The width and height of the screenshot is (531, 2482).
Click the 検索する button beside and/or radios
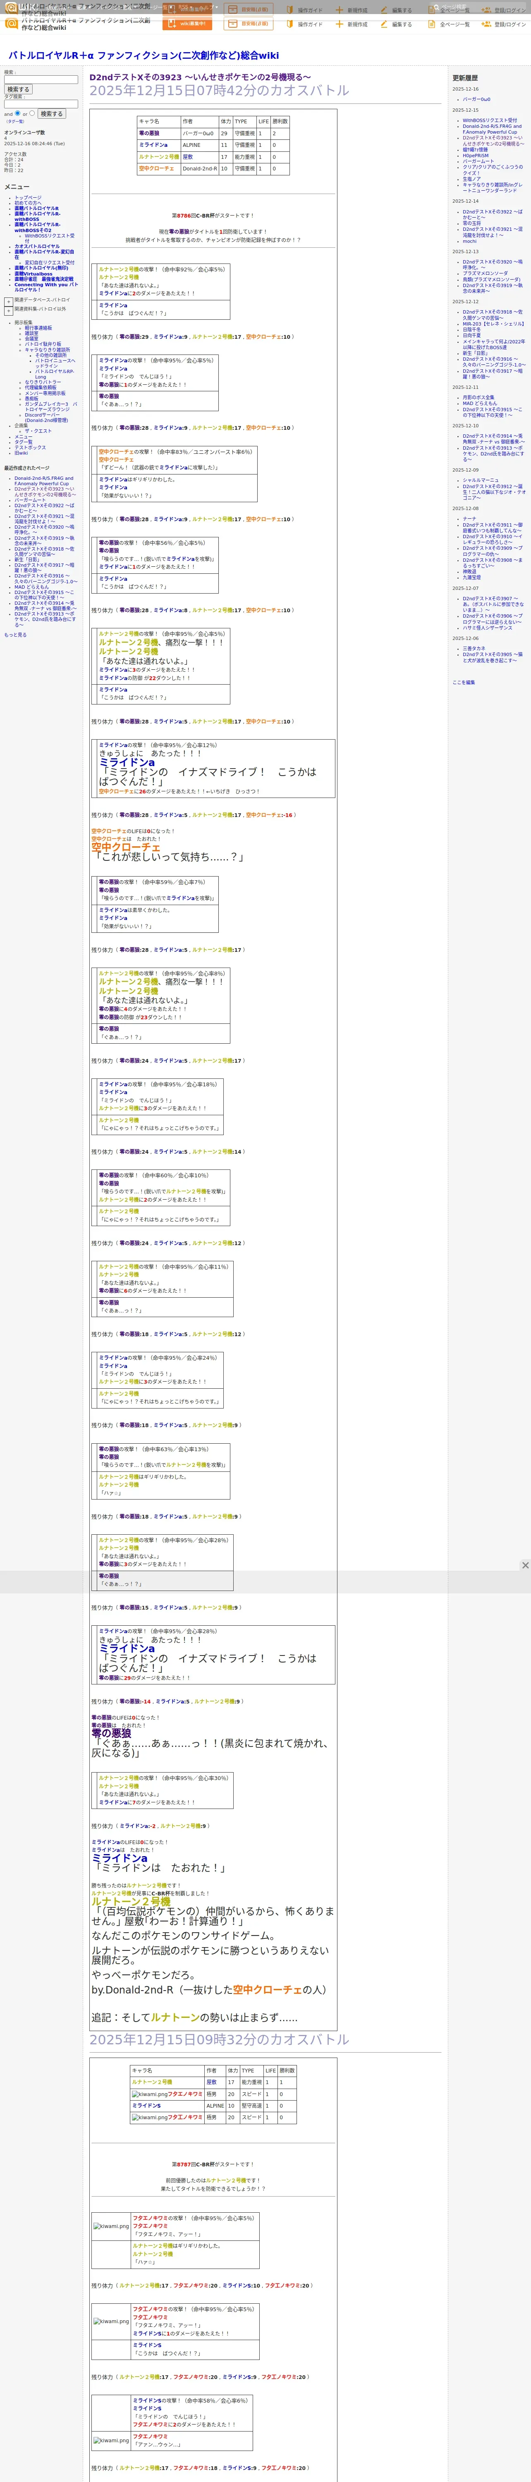(x=51, y=114)
